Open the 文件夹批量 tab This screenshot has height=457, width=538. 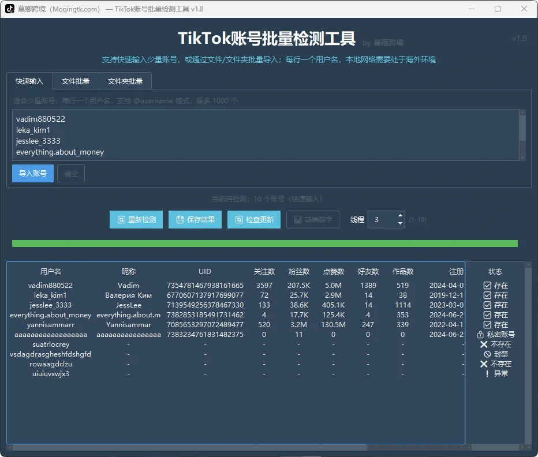(x=125, y=81)
